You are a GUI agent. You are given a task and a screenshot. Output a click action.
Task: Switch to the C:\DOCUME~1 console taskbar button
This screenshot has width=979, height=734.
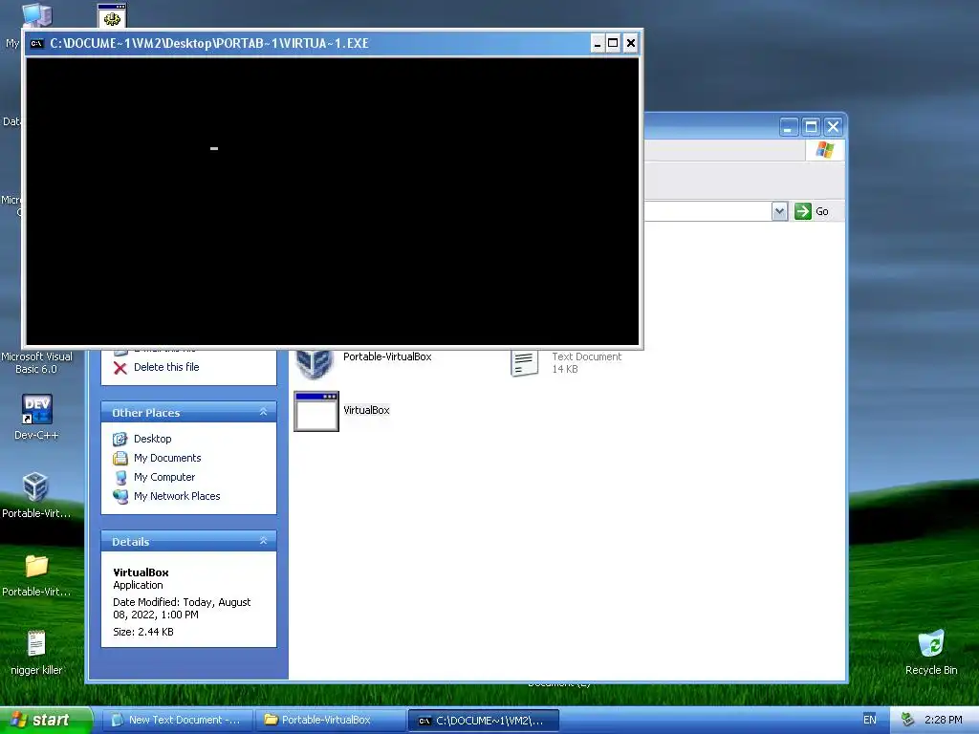click(483, 721)
